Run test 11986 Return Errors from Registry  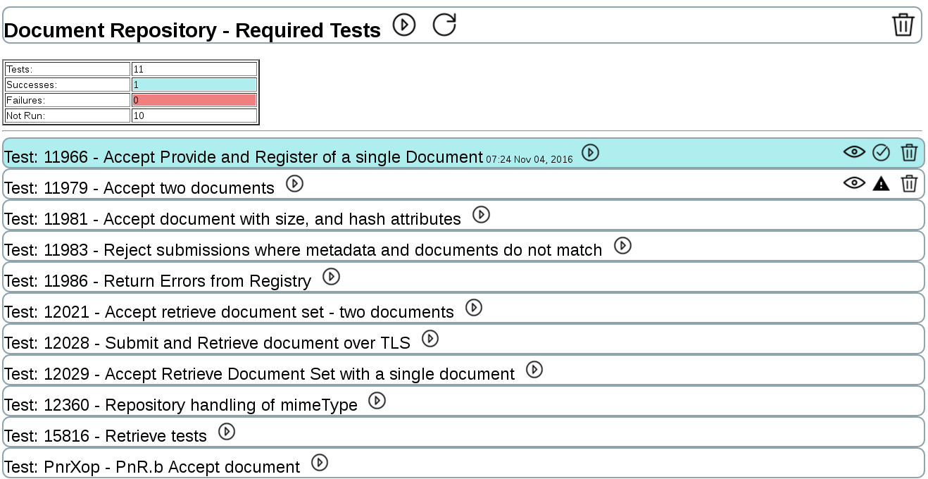tap(332, 277)
